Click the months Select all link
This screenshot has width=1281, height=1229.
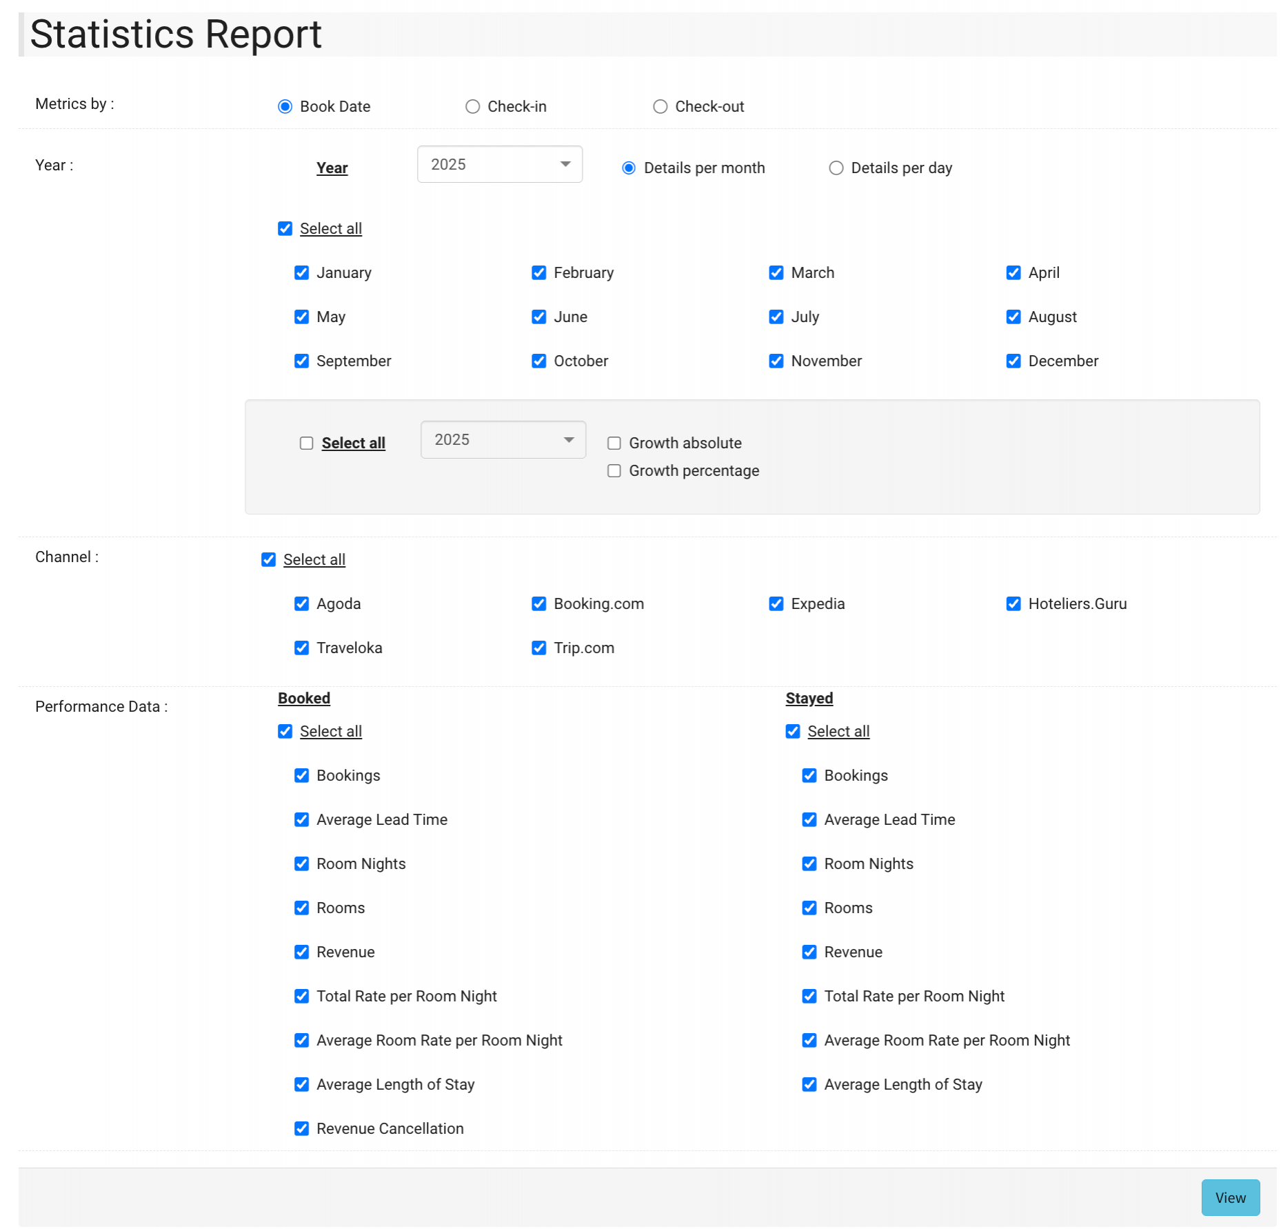[x=330, y=229]
